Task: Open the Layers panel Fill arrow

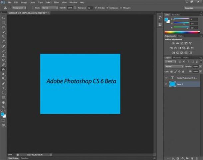Action: [200, 71]
